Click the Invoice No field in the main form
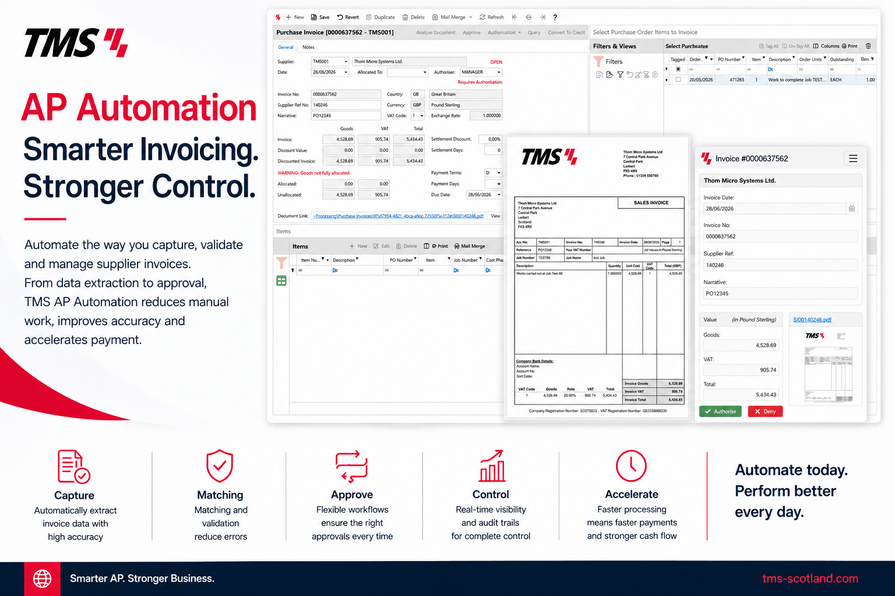The height and width of the screenshot is (596, 895). click(x=346, y=94)
